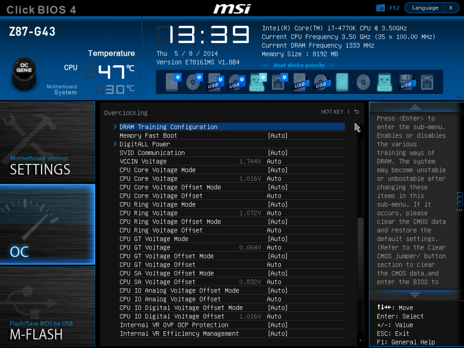Select the non-UEFI USB CD/DVD boot icon

[x=322, y=82]
